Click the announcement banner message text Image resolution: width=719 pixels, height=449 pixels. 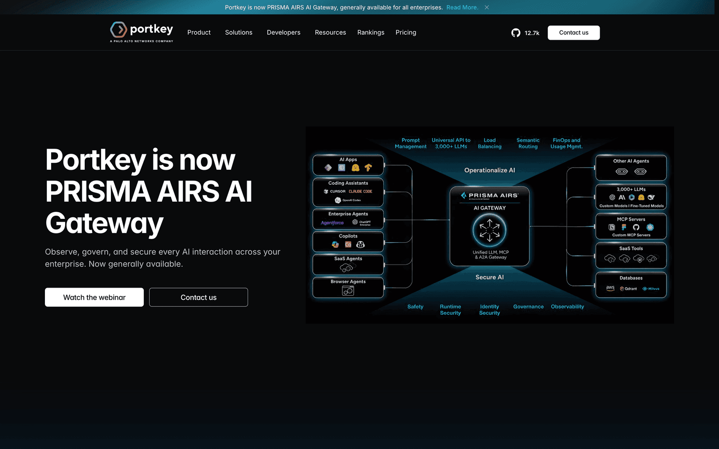coord(334,7)
